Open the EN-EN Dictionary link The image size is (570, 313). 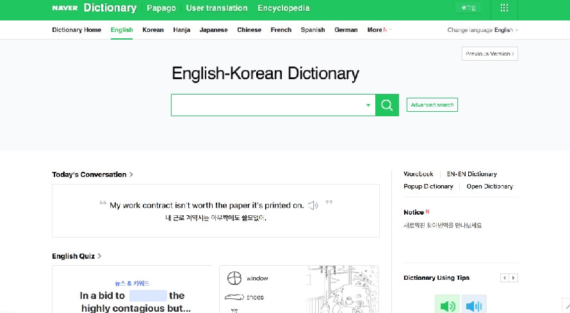pyautogui.click(x=471, y=174)
